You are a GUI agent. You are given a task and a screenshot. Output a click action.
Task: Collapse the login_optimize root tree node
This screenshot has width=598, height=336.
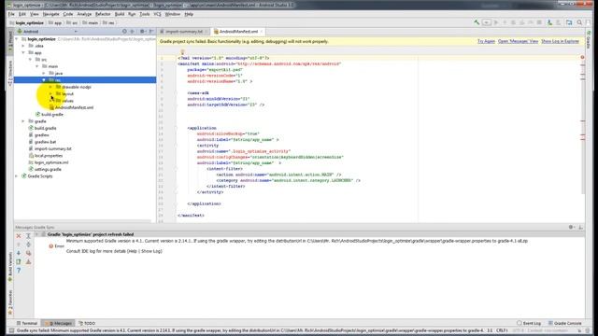(x=17, y=39)
